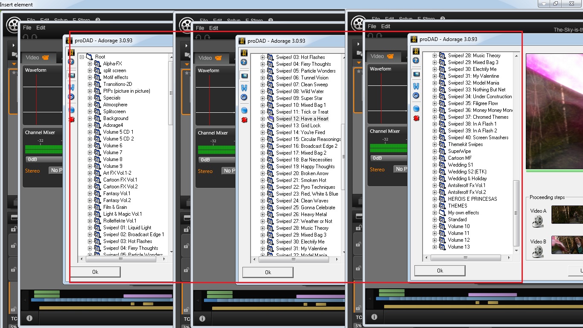
Task: Click Ok in the left Adorage dialog
Action: tap(95, 272)
